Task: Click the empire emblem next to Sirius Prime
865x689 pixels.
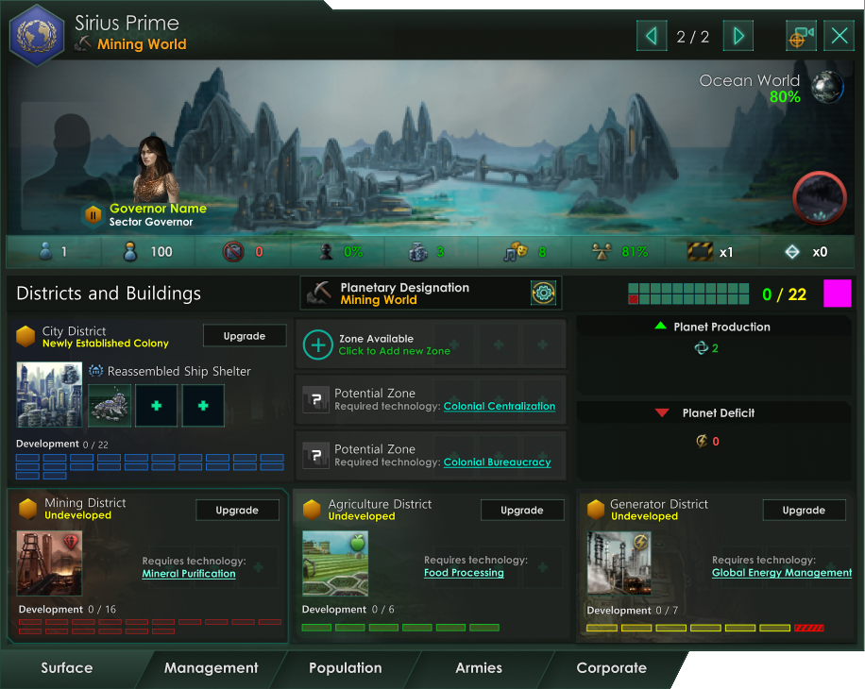Action: (37, 35)
